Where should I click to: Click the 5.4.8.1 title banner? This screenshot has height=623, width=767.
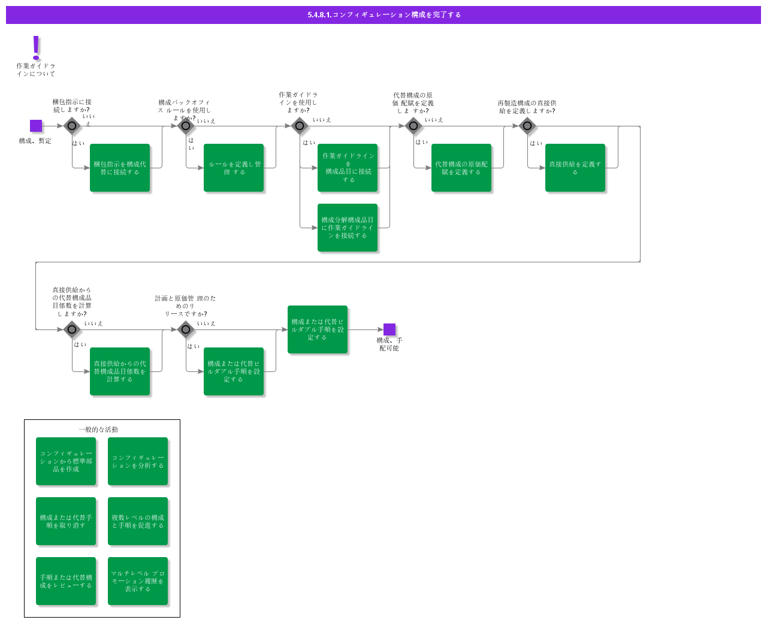[383, 15]
